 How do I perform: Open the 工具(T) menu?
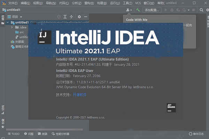tap(127, 3)
